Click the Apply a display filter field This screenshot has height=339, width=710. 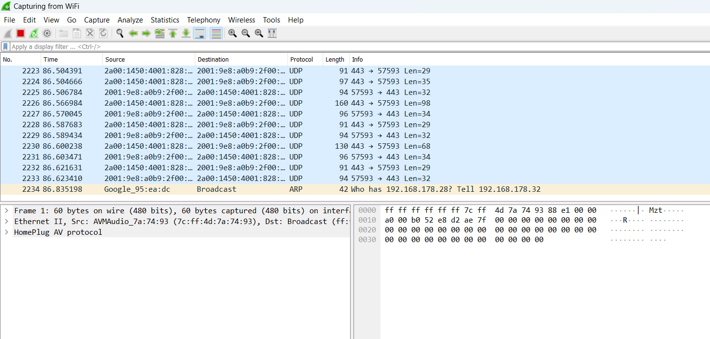pos(147,46)
